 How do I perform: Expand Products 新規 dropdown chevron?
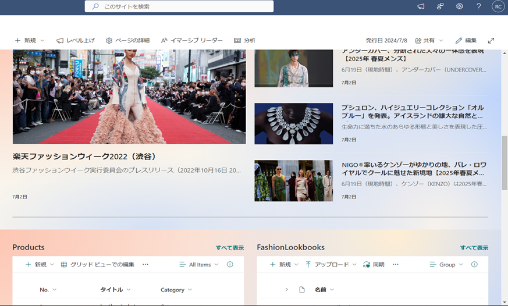point(52,265)
